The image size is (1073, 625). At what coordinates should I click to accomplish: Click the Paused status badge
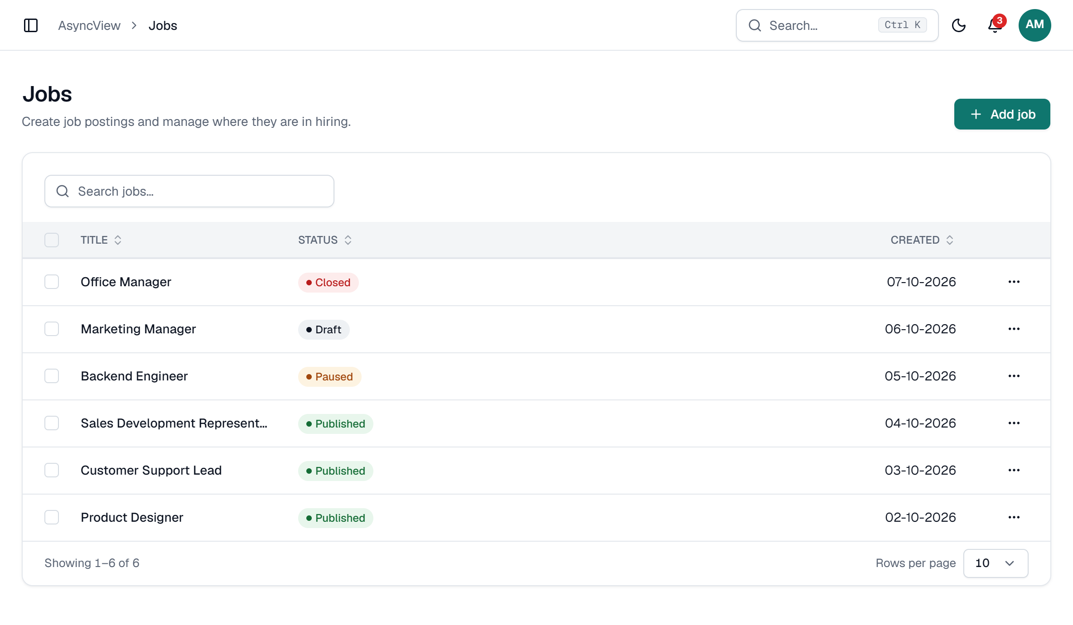coord(329,377)
